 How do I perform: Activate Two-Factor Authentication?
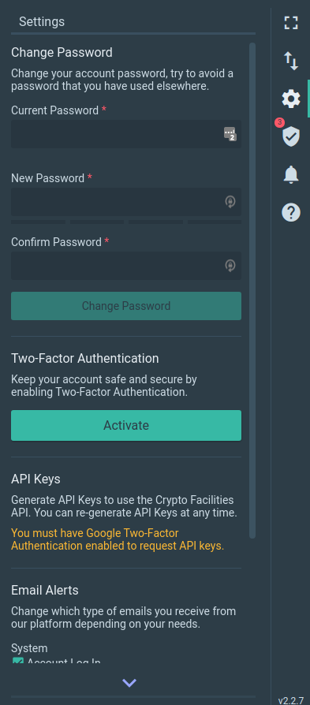(x=126, y=425)
